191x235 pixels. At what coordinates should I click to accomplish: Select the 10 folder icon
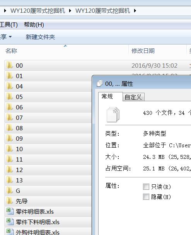point(10,149)
